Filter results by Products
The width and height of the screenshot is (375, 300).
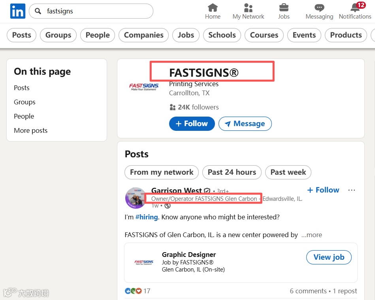[x=346, y=35]
